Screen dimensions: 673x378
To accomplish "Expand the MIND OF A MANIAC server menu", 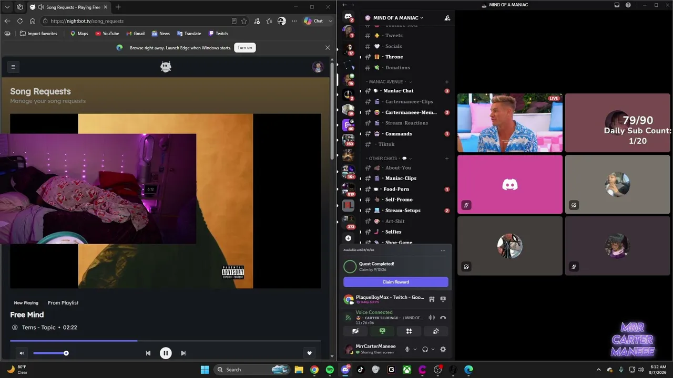I will 398,18.
